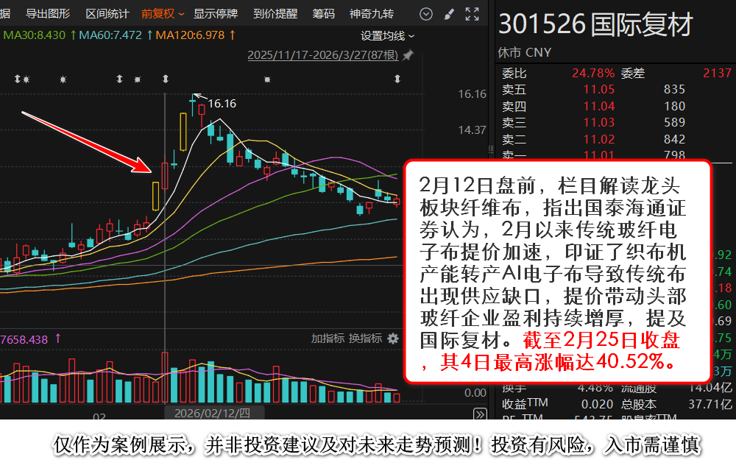This screenshot has height=471, width=736.
Task: Open the 区间统计 range statistics menu item
Action: [107, 14]
